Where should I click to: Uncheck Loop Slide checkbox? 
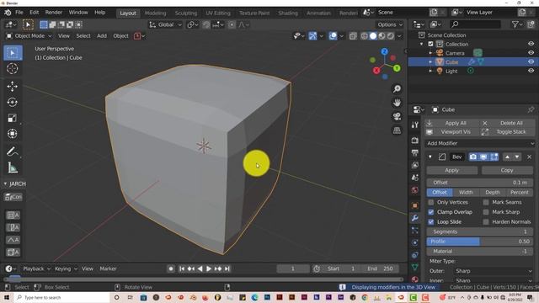[x=431, y=222]
